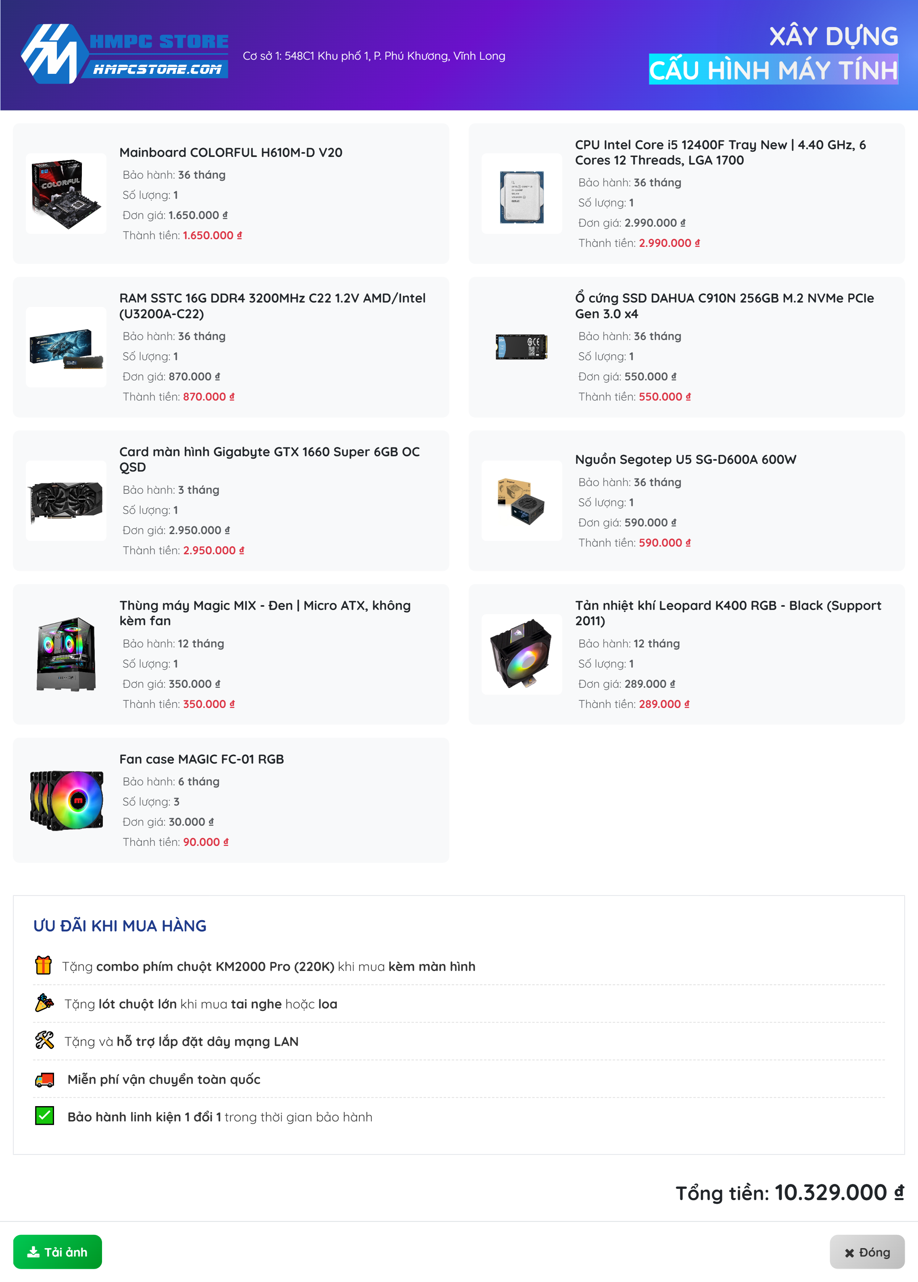Click the DAHUA C910N SSD picture
Image resolution: width=918 pixels, height=1282 pixels.
[x=522, y=347]
